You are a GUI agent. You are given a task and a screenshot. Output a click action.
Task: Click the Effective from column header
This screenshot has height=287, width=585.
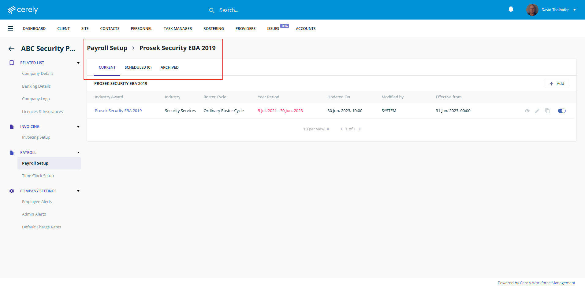[x=449, y=97]
